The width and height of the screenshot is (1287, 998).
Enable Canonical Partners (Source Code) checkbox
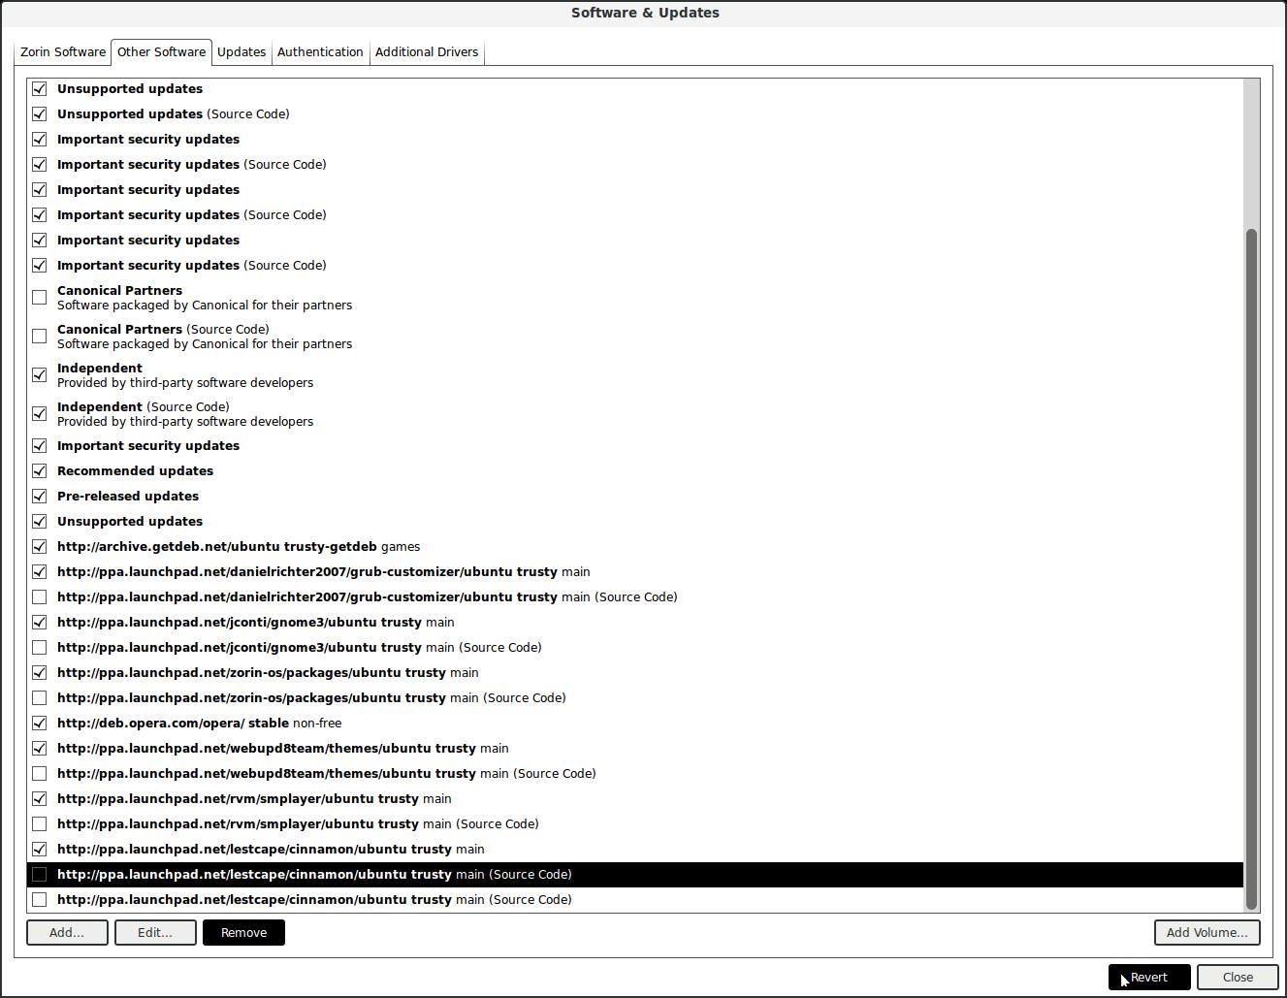point(40,337)
